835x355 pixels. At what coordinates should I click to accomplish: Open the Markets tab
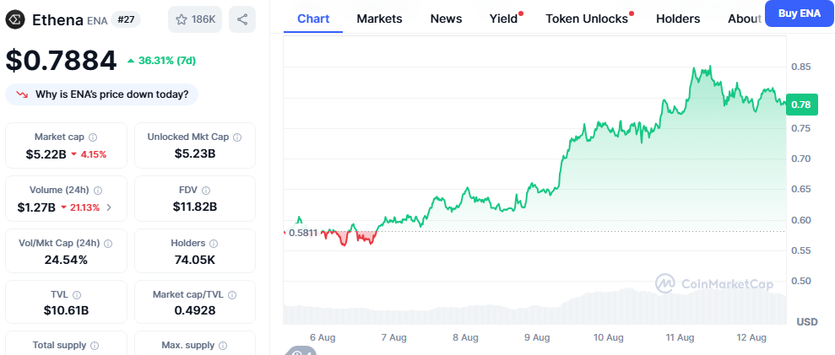379,19
